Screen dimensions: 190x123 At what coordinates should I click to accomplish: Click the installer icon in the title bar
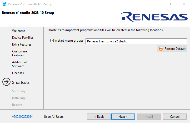click(x=4, y=4)
